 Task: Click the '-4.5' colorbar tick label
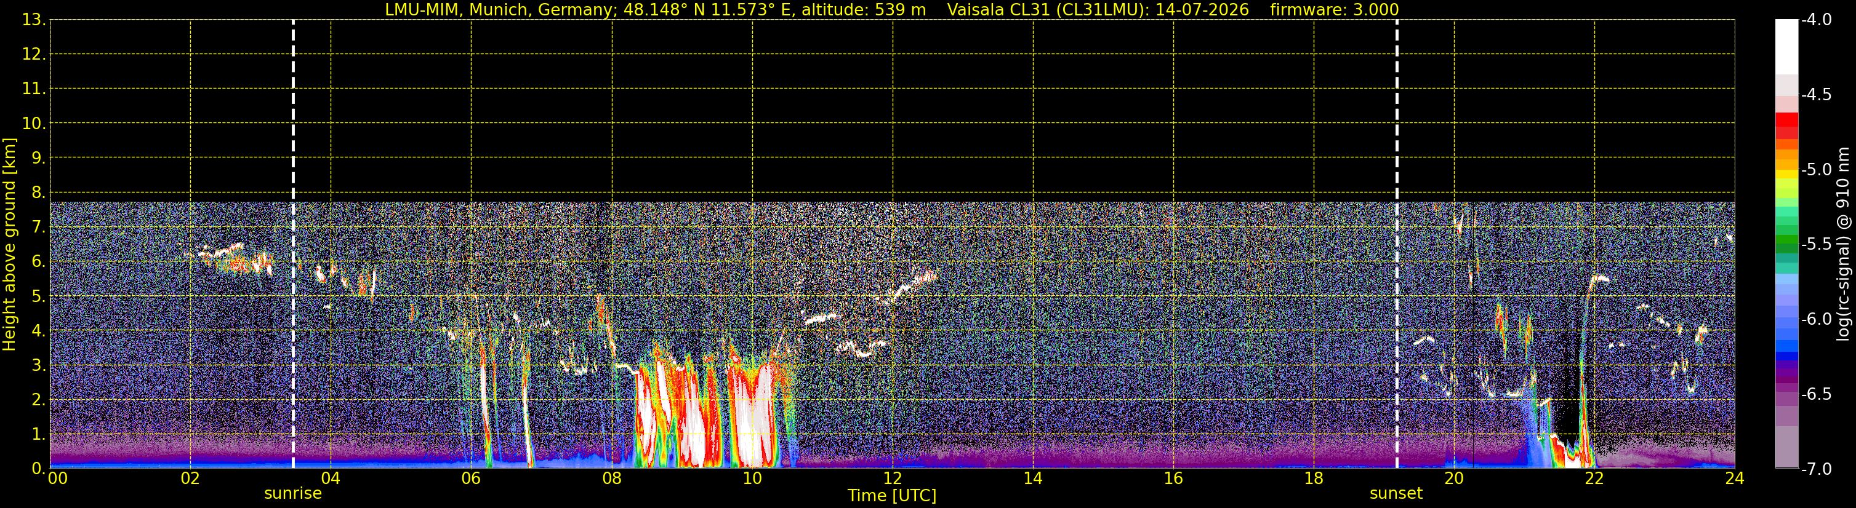click(1817, 95)
